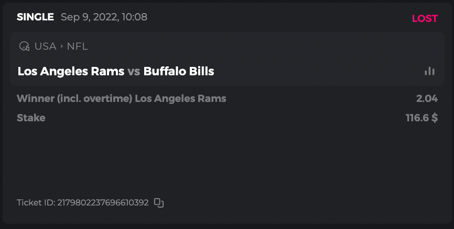This screenshot has width=454, height=229.
Task: Copy the ticket ID to clipboard
Action: [159, 202]
